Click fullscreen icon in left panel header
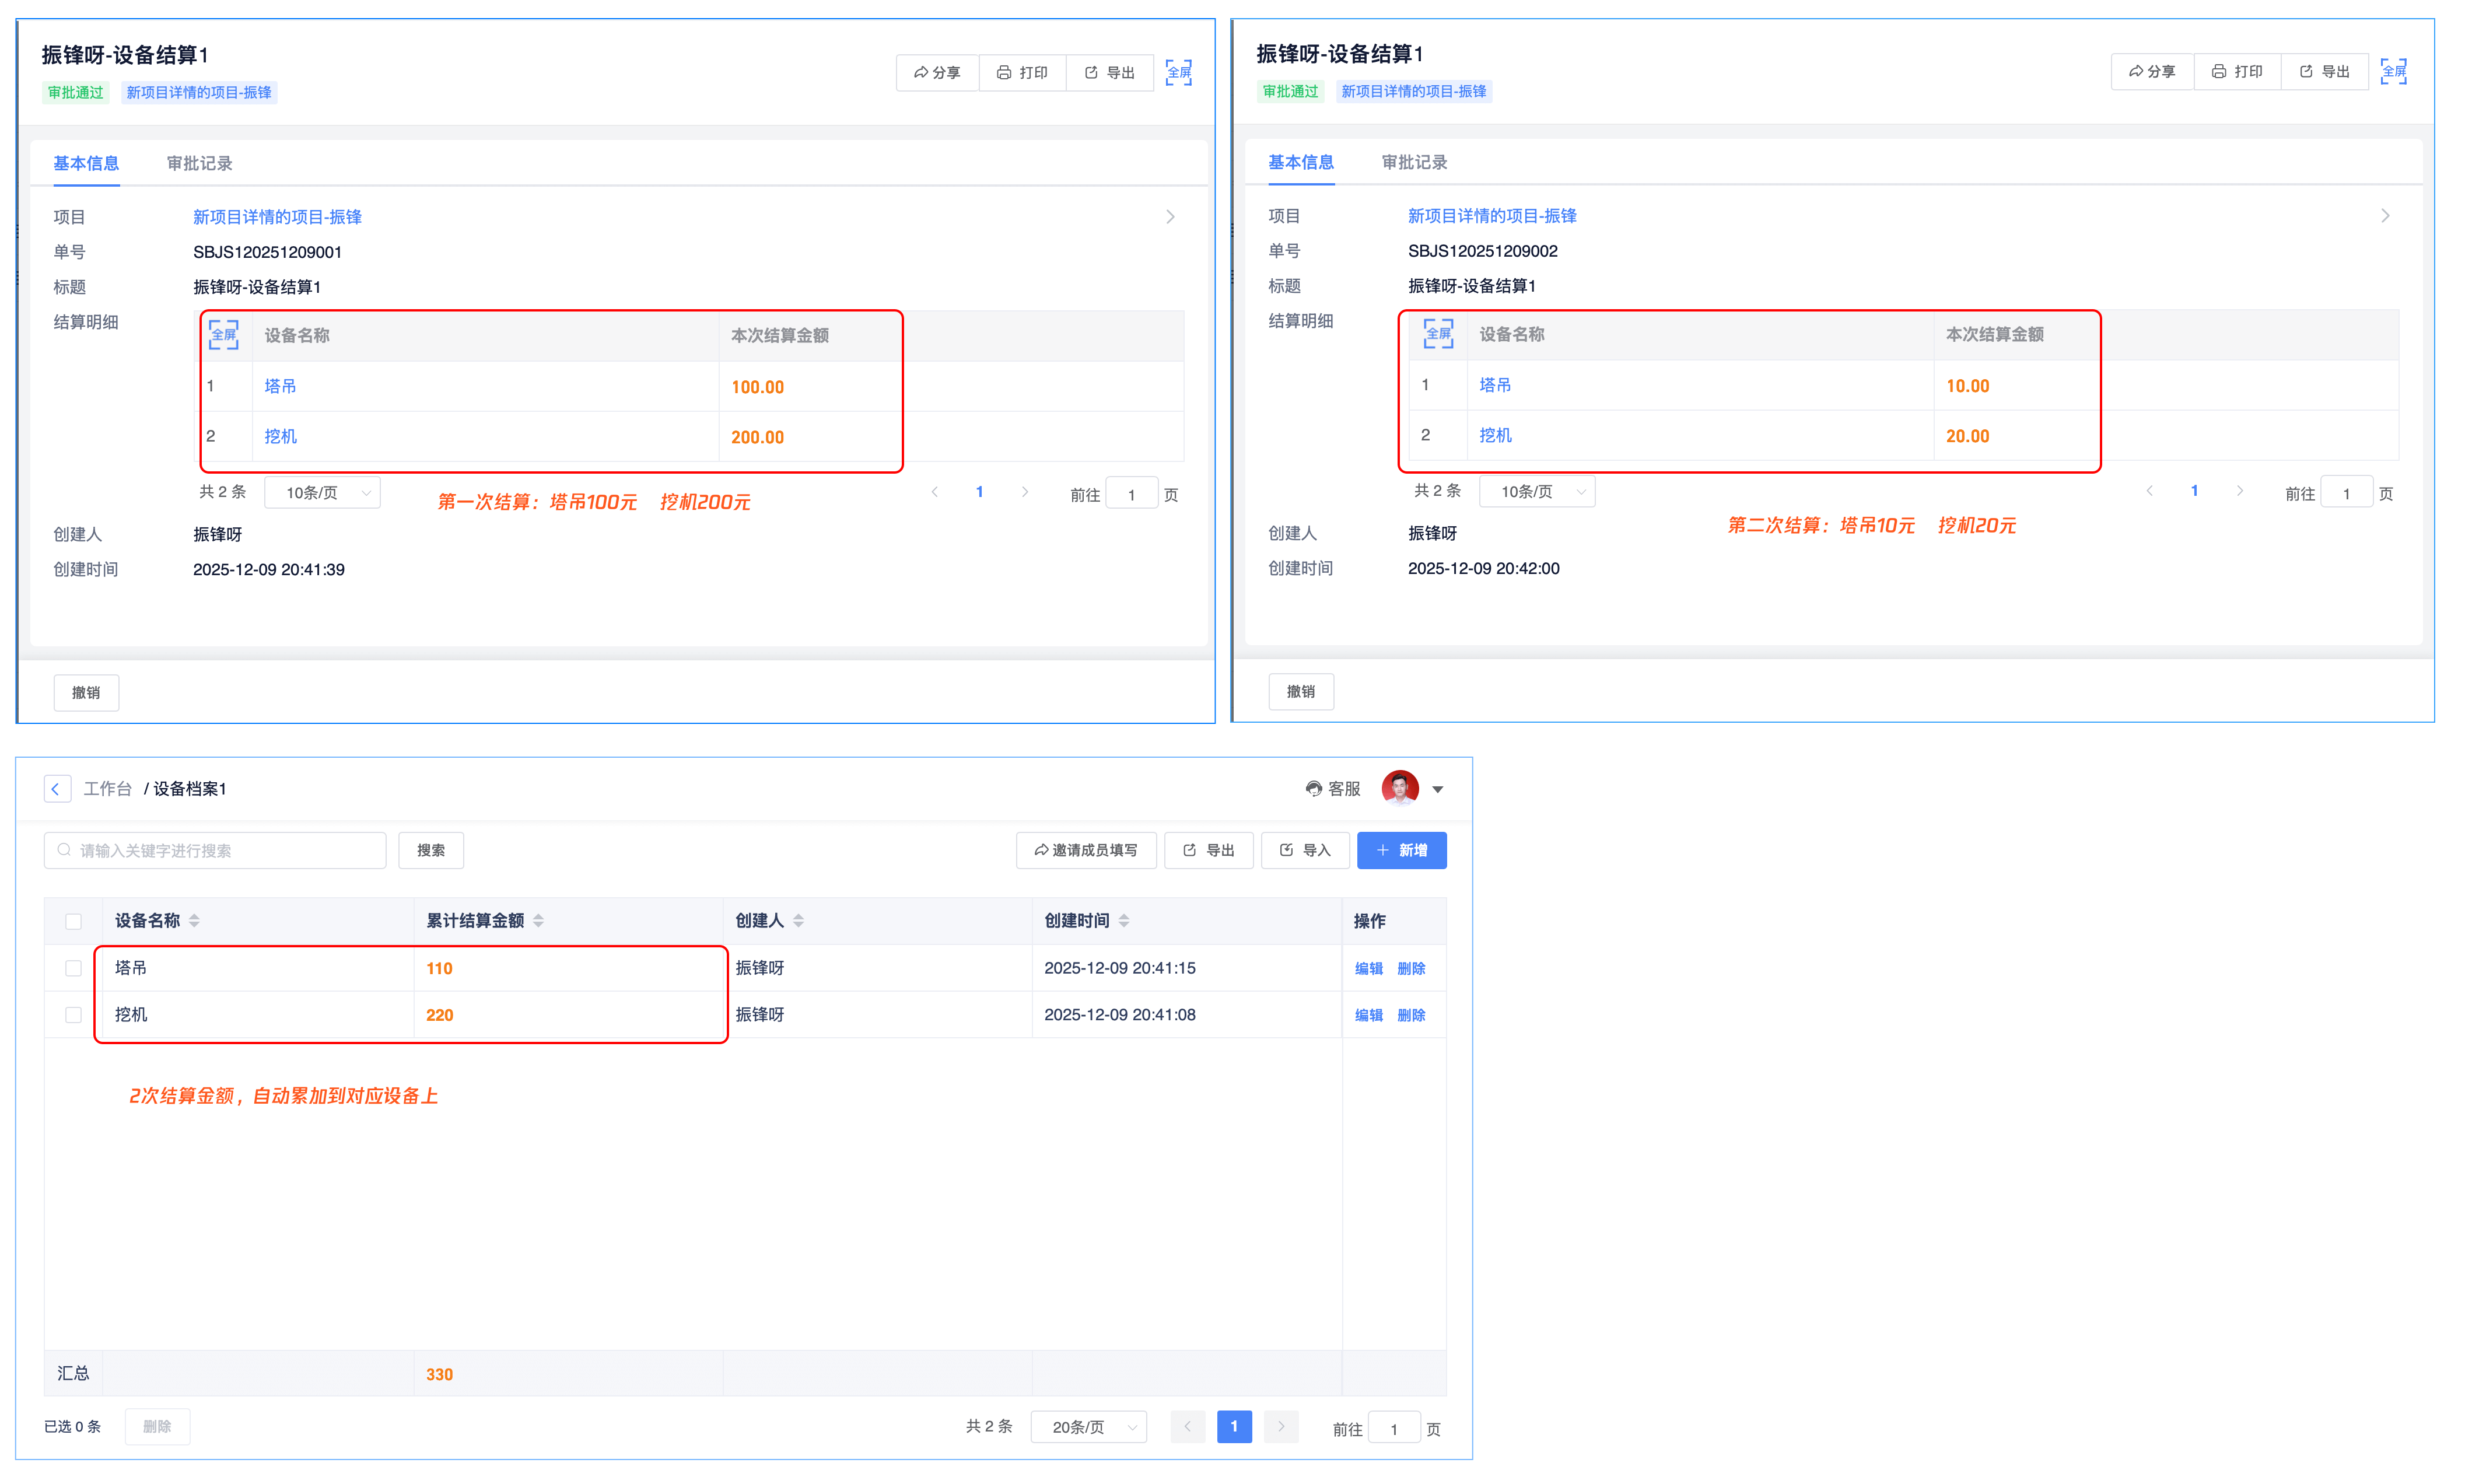 point(1178,72)
